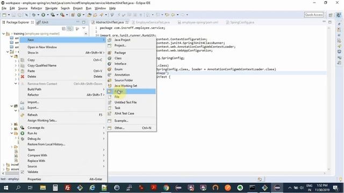This screenshot has width=344, height=193.
Task: Select Folder in the New submenu
Action: 131,91
